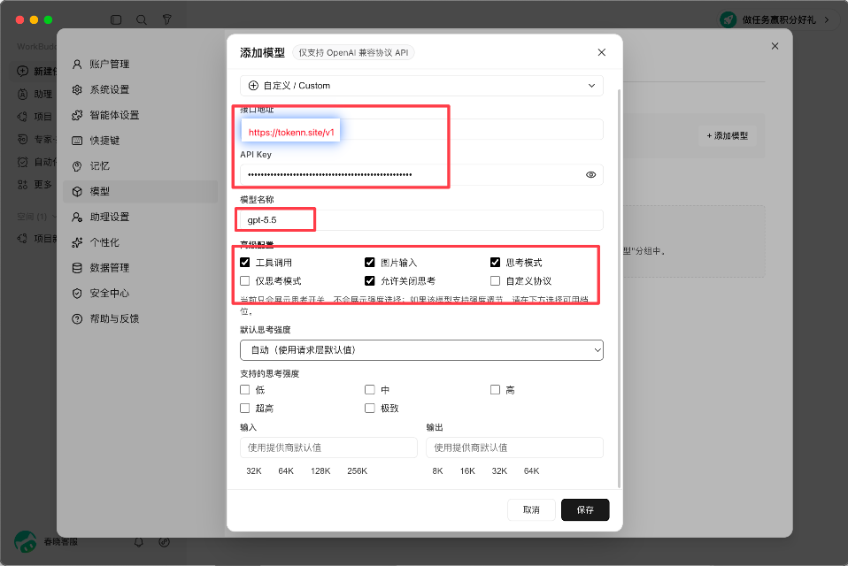Choose 128K input preset

[x=320, y=471]
